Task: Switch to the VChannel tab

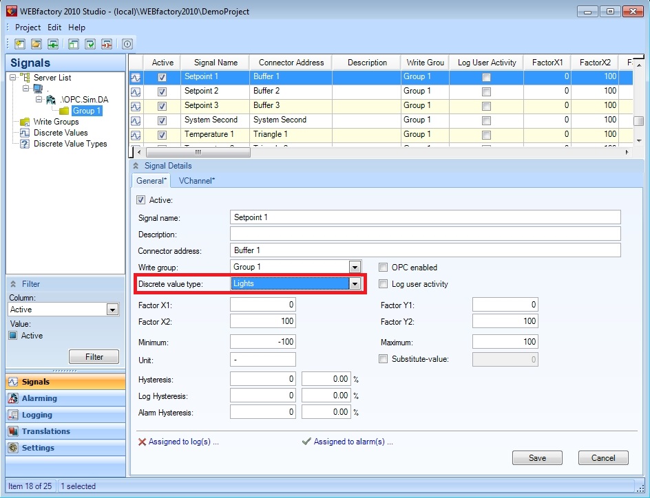Action: (196, 181)
